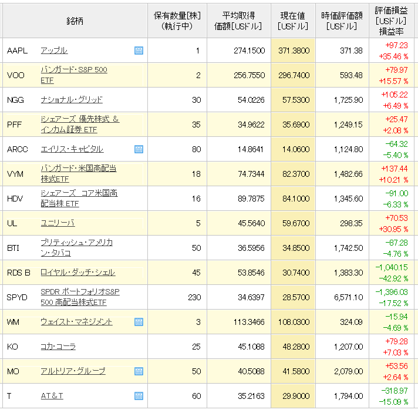This screenshot has height=413, width=418.
Task: Select the VYM ticker symbol
Action: pyautogui.click(x=15, y=174)
